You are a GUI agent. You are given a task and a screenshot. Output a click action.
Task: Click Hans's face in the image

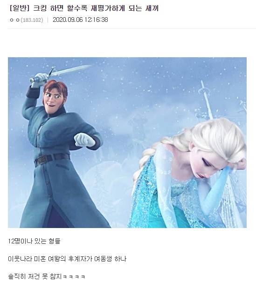(53, 101)
